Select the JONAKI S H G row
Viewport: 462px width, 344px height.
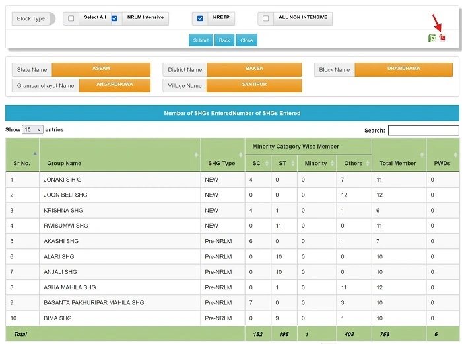(63, 180)
